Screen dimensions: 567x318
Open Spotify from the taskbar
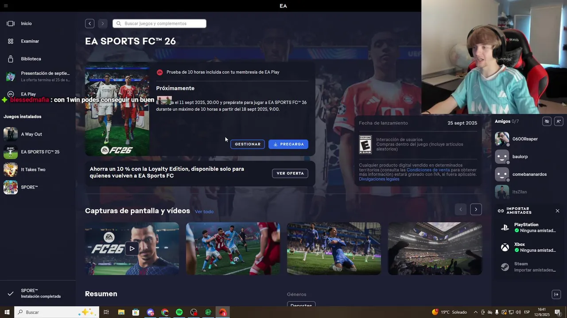pyautogui.click(x=179, y=312)
